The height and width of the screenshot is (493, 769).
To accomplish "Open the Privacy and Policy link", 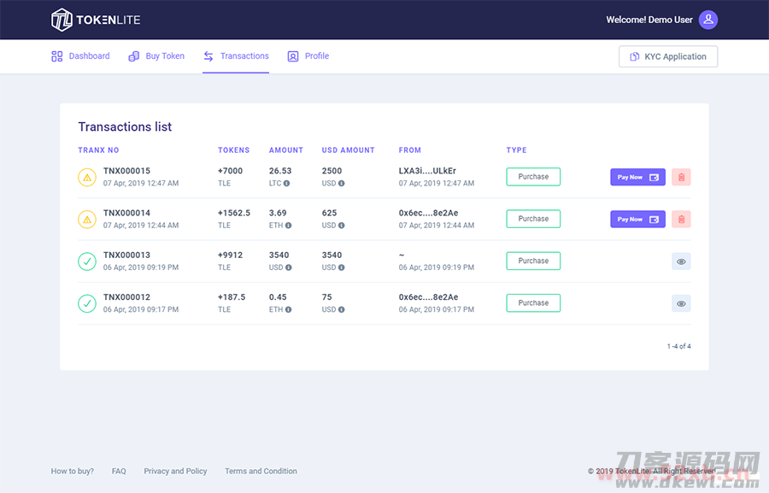I will 175,471.
